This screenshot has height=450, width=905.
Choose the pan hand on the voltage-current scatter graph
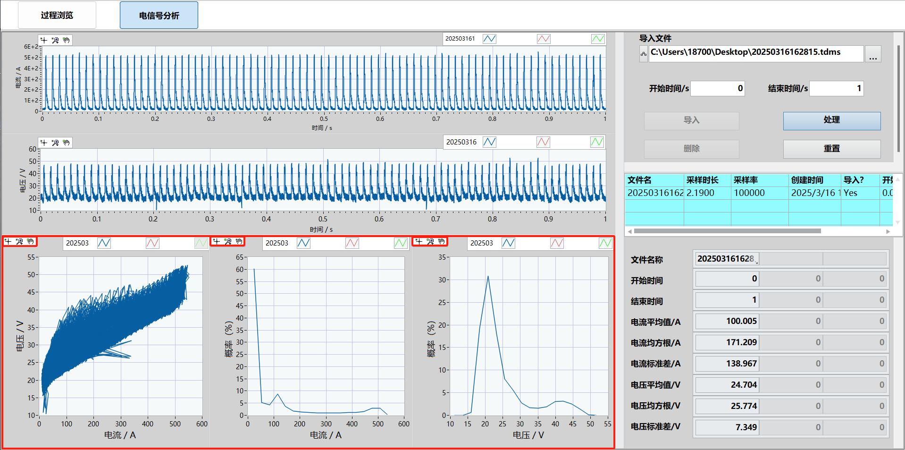point(31,241)
